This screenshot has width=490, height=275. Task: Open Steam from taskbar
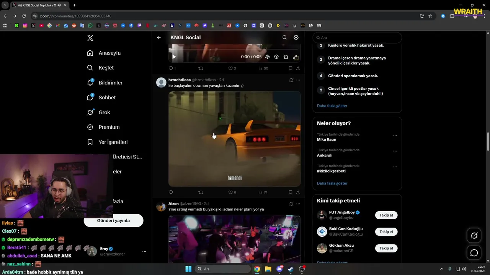coord(291,269)
